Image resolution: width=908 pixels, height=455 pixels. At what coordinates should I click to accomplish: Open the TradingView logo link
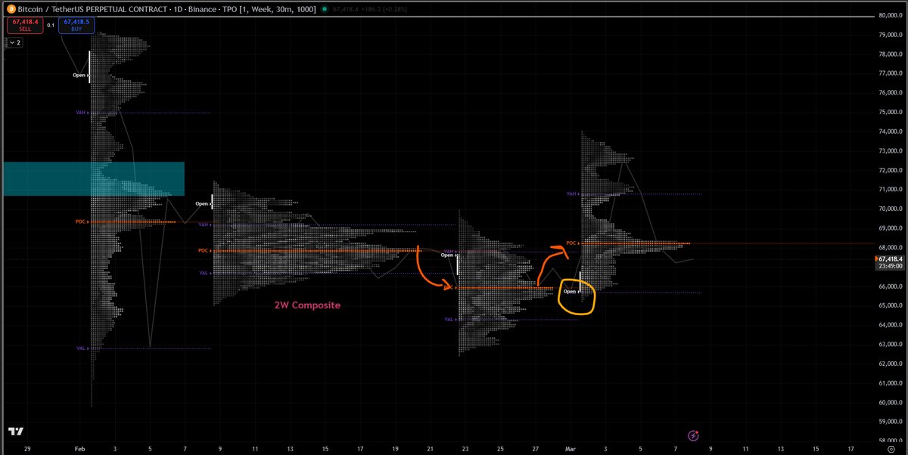[15, 432]
